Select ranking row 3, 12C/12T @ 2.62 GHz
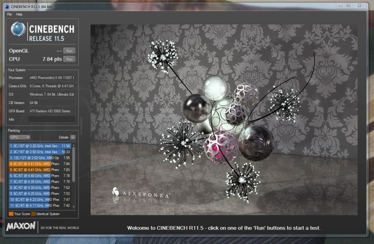374x244 pixels. [x=40, y=158]
